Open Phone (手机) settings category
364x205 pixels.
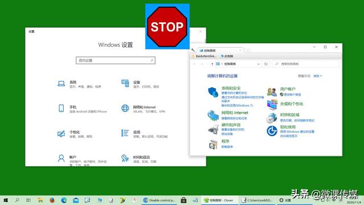(82, 109)
